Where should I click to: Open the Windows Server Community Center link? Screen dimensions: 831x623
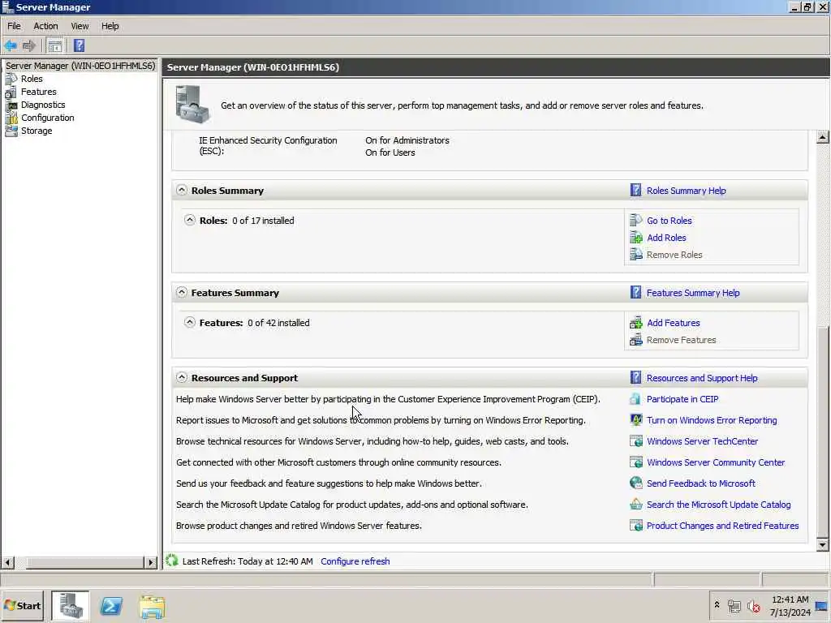pos(716,462)
